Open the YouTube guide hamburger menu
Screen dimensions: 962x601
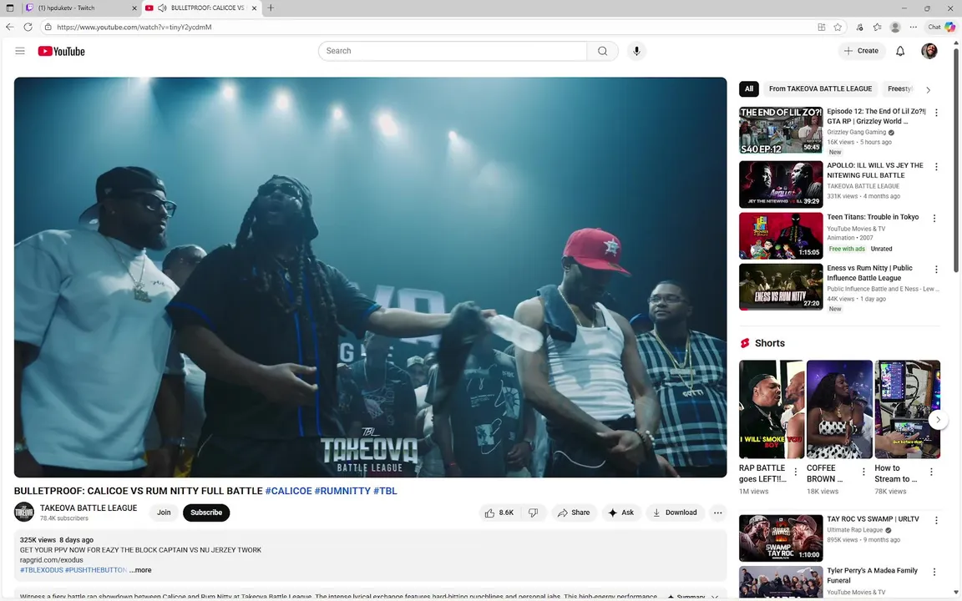point(20,51)
